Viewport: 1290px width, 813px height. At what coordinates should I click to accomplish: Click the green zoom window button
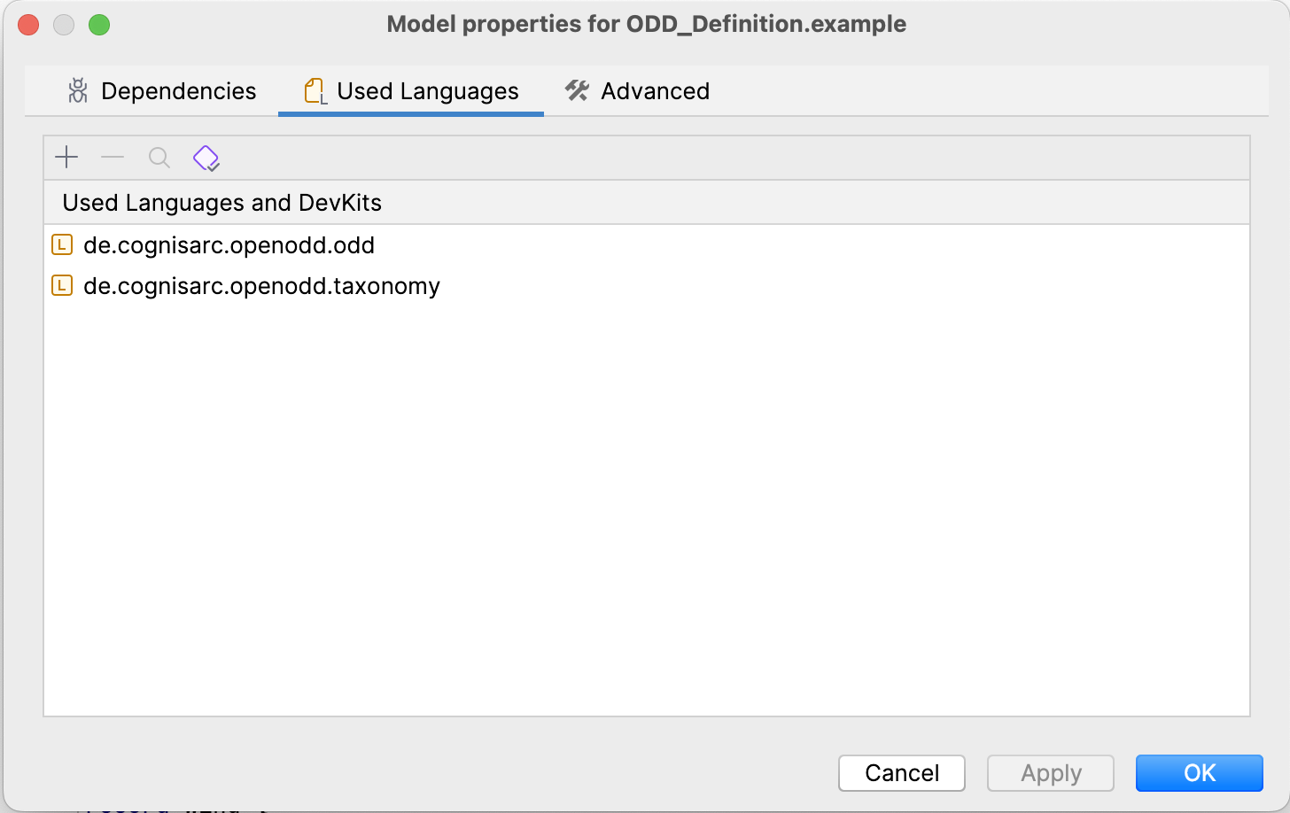99,25
